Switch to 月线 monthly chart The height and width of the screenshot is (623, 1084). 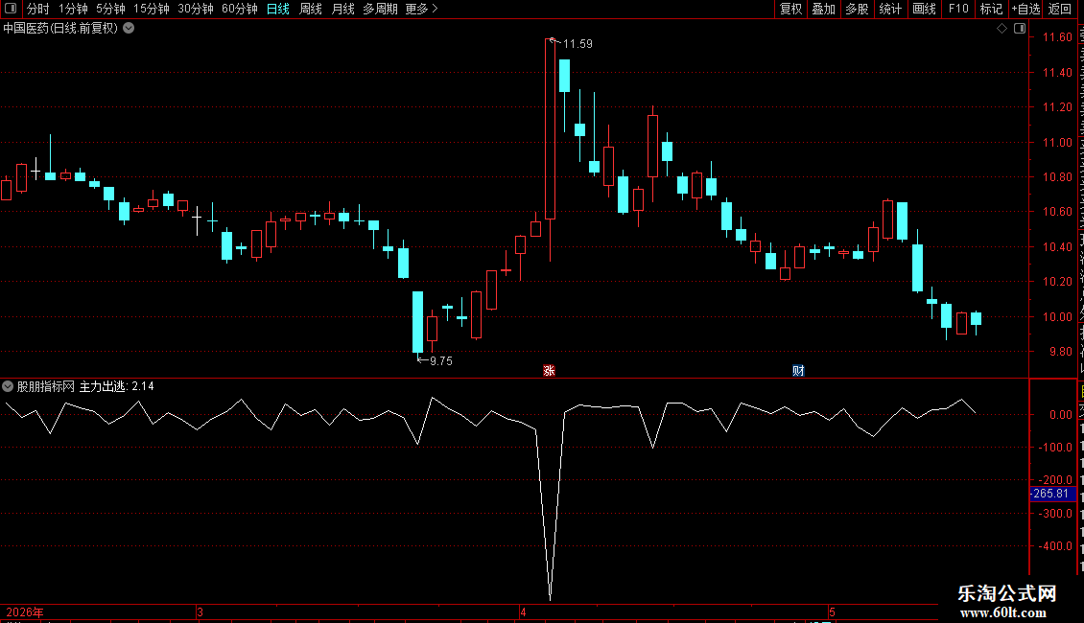point(342,9)
